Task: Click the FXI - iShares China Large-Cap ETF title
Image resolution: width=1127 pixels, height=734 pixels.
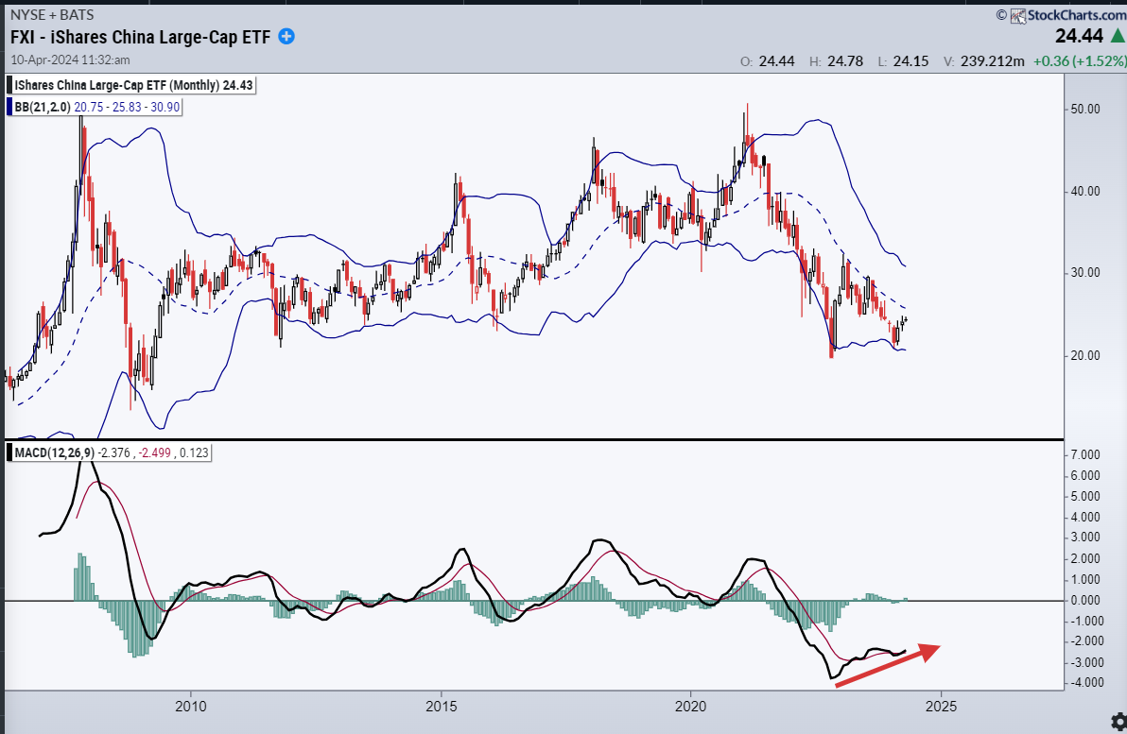Action: pyautogui.click(x=141, y=38)
